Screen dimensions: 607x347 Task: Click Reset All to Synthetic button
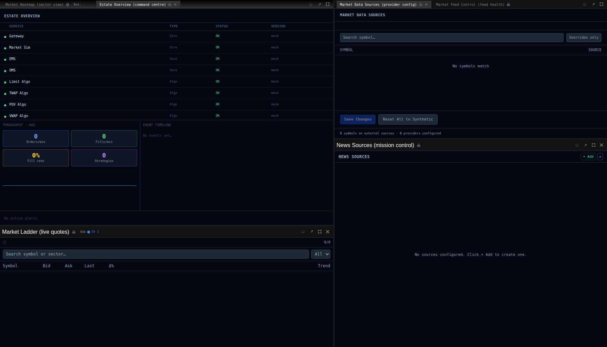(x=408, y=119)
